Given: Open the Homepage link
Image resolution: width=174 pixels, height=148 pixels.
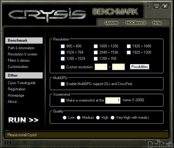Looking at the screenshot, I should (16, 95).
